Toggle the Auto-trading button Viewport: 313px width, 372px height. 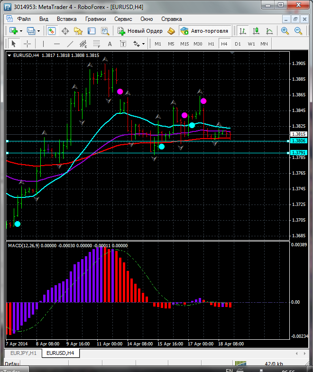(x=204, y=31)
